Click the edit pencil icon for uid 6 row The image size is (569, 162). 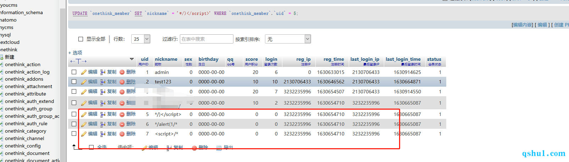click(x=84, y=125)
